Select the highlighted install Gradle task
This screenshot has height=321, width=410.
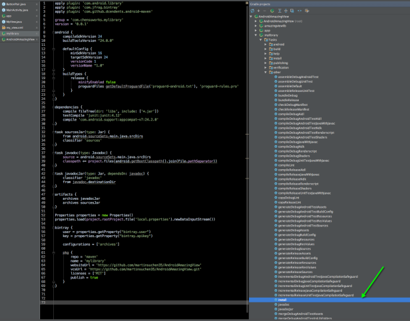(x=283, y=300)
